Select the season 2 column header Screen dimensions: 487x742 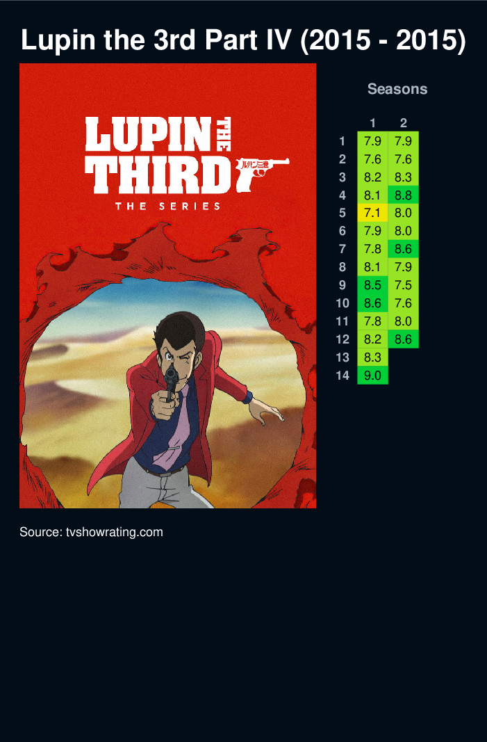404,123
